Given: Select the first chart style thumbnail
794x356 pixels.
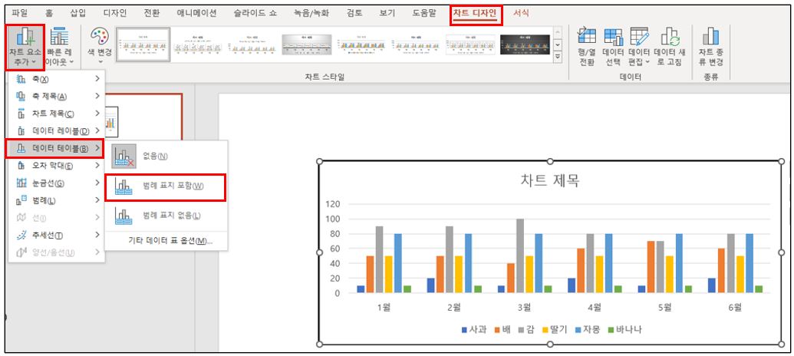Looking at the screenshot, I should 143,44.
